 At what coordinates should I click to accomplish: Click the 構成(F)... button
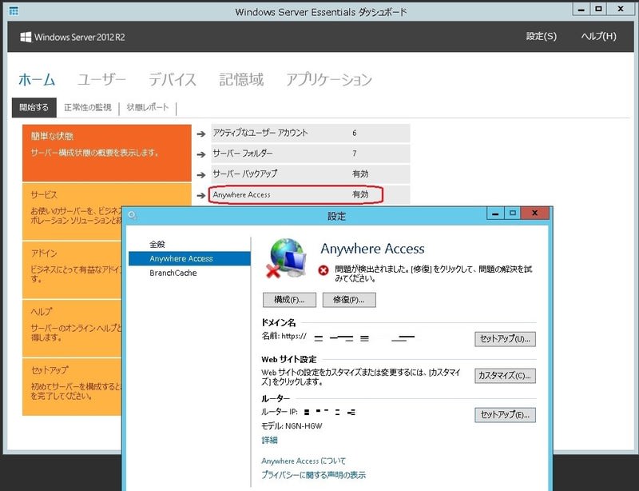click(289, 300)
